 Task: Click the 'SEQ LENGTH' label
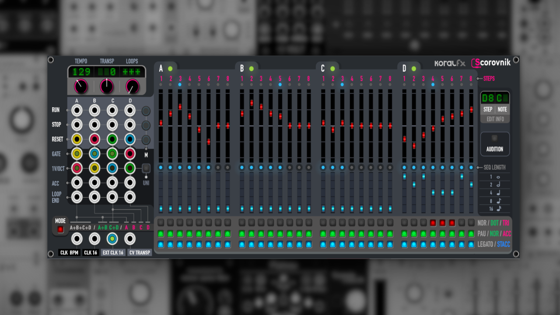coord(494,168)
